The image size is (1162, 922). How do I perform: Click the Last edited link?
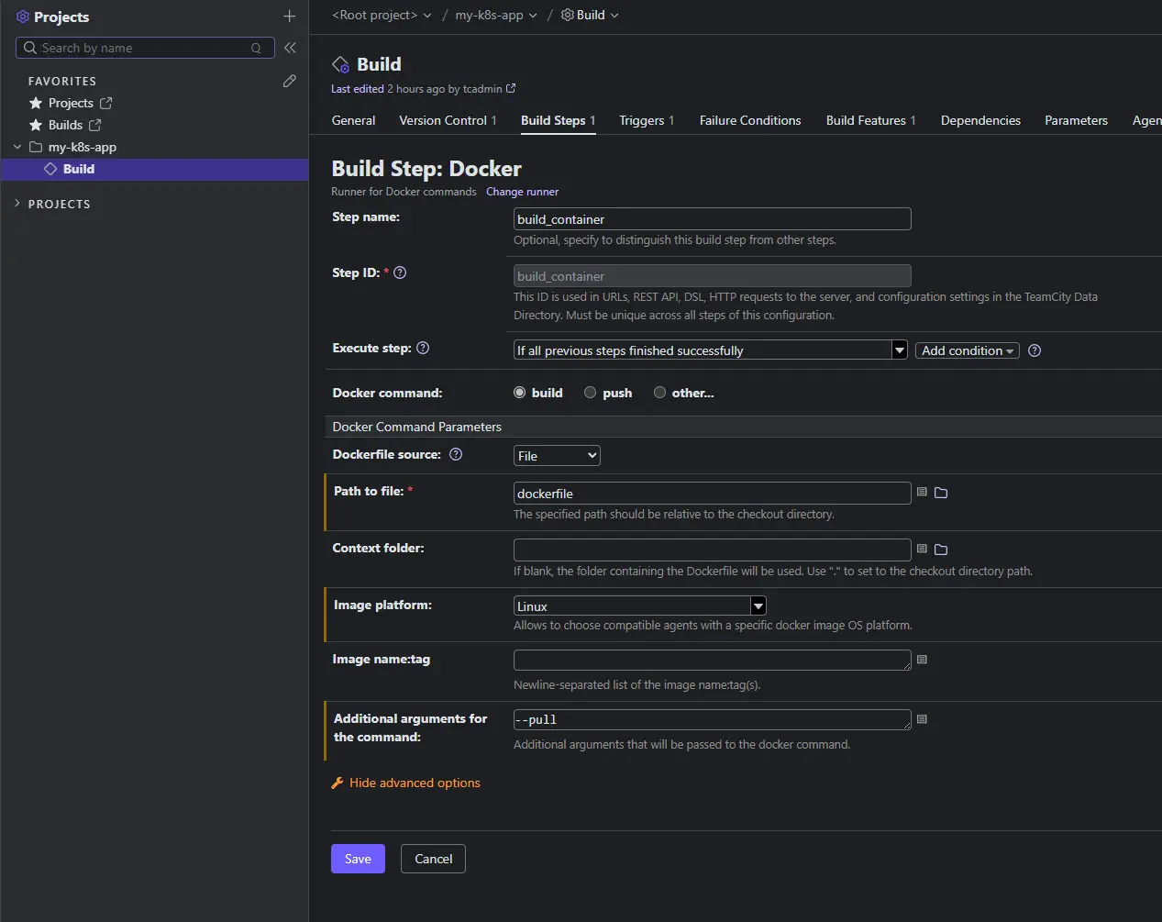click(x=358, y=89)
